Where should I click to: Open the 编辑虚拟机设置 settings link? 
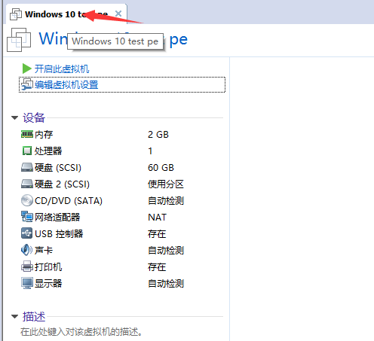pos(66,85)
